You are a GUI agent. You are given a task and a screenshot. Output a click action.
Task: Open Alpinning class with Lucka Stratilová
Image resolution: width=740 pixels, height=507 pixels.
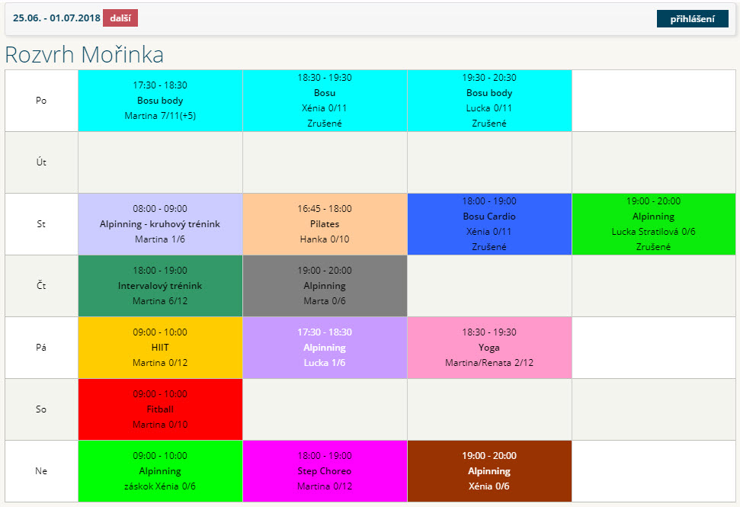(x=653, y=224)
